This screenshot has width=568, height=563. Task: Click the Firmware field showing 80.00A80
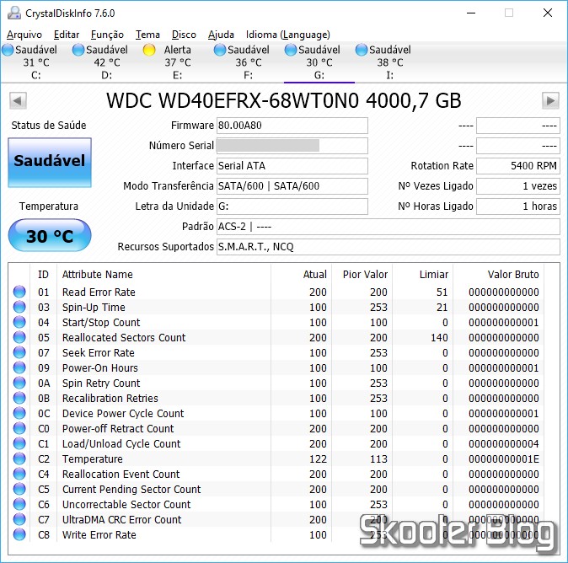292,126
